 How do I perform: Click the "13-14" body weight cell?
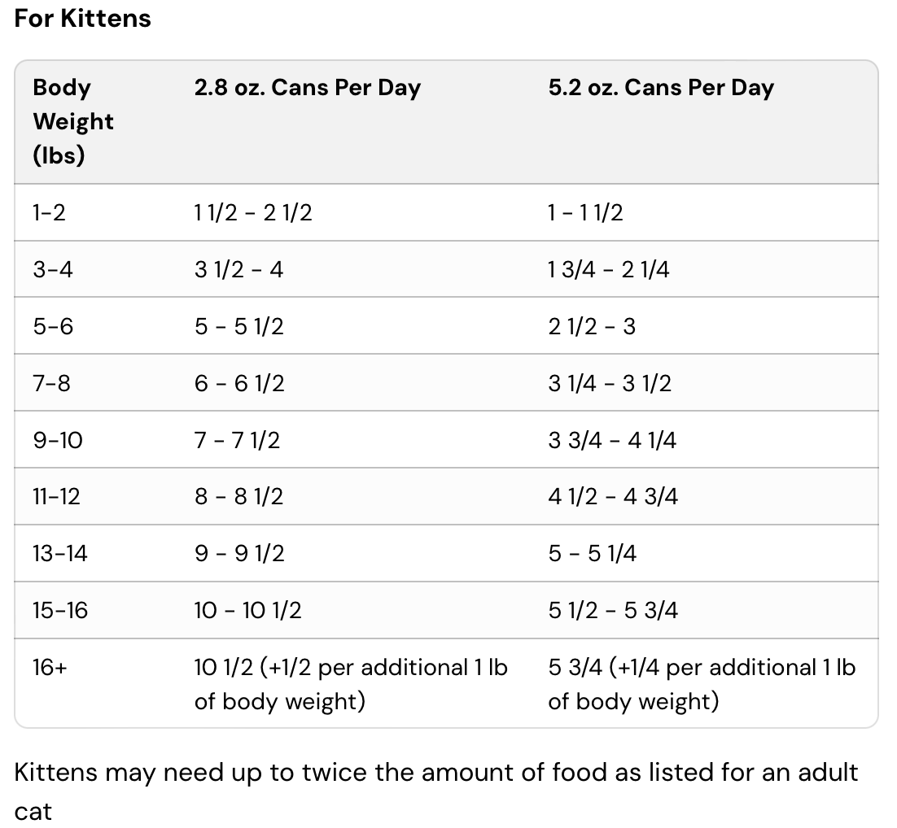coord(60,554)
